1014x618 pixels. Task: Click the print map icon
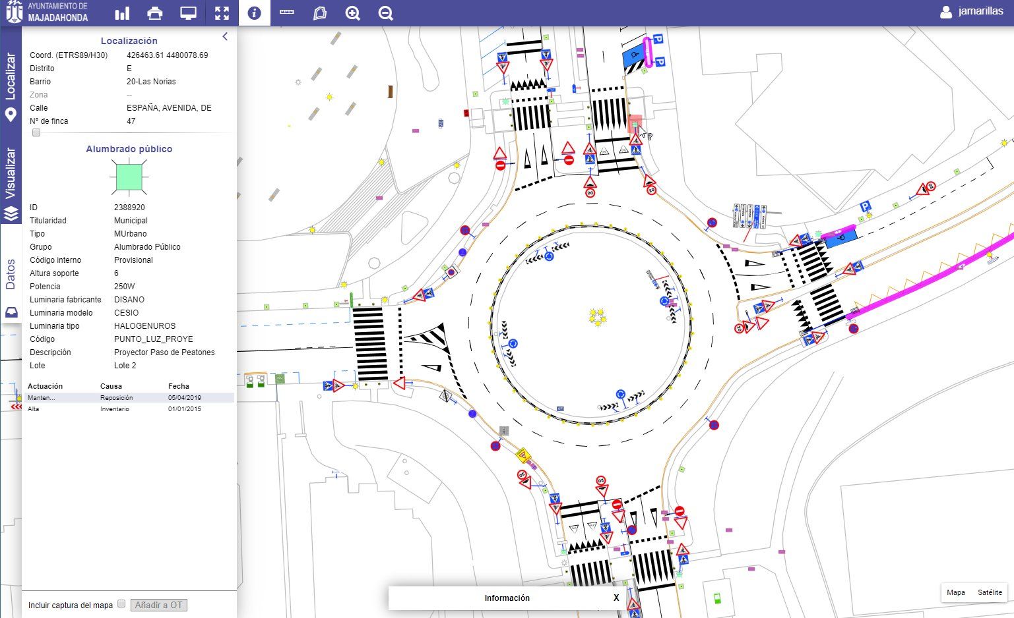pos(155,13)
